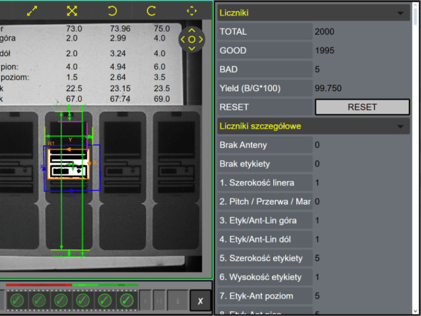Select the first checkmark frame in filmstrip

coord(17,300)
